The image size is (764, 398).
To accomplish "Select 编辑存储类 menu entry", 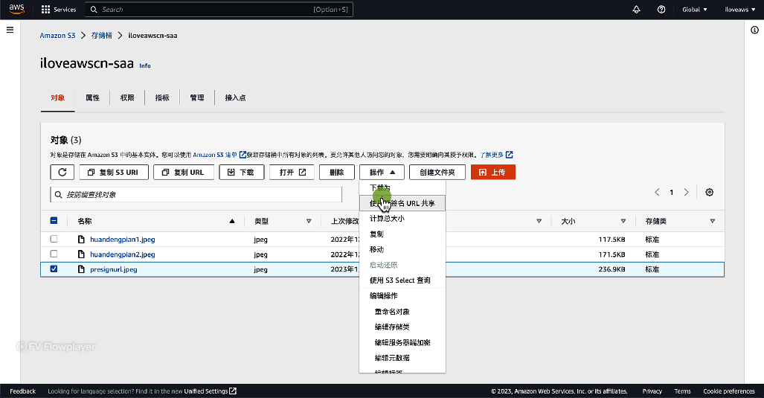I will (402, 327).
